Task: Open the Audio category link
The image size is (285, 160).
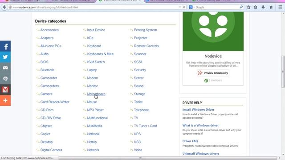Action: point(45,54)
